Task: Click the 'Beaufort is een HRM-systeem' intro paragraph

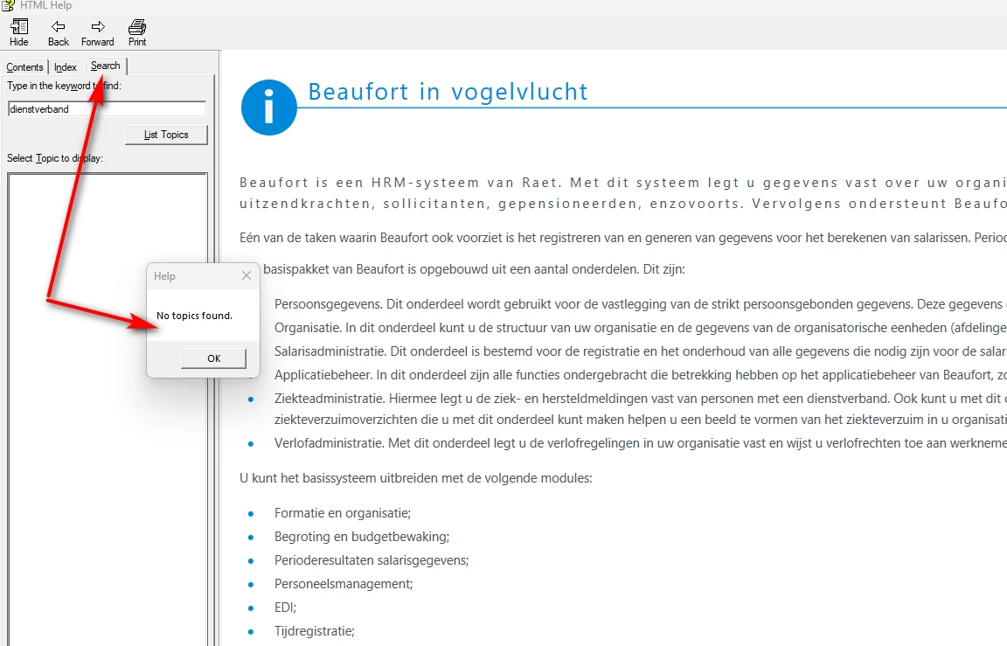Action: click(623, 193)
